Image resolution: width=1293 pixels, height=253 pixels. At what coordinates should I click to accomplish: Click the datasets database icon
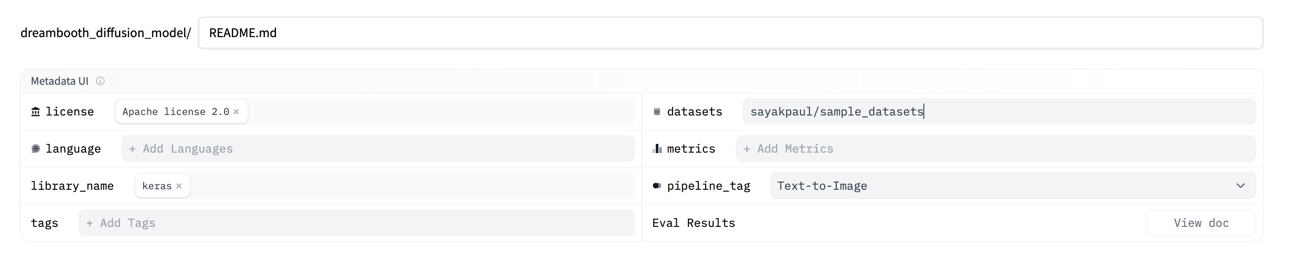click(657, 112)
